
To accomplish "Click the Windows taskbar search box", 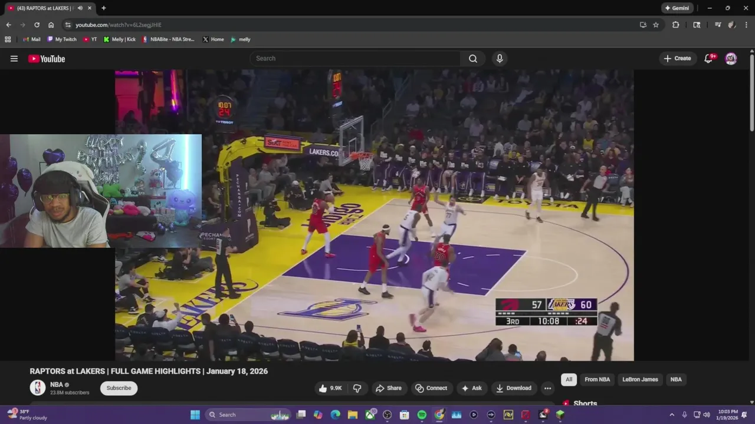I will pyautogui.click(x=250, y=415).
